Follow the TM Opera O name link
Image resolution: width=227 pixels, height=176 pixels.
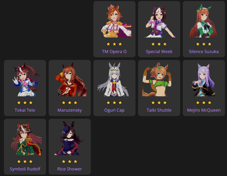click(114, 51)
